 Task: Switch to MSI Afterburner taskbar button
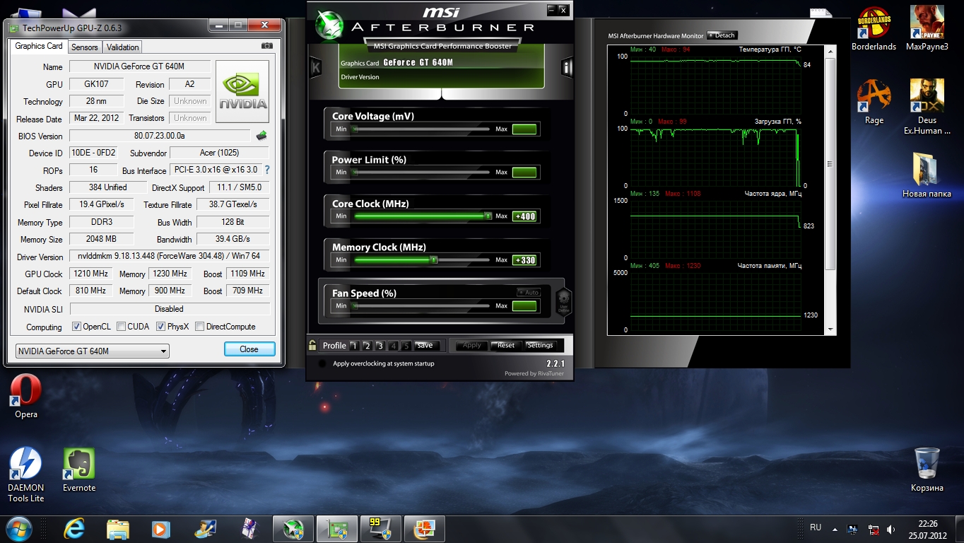(x=293, y=529)
